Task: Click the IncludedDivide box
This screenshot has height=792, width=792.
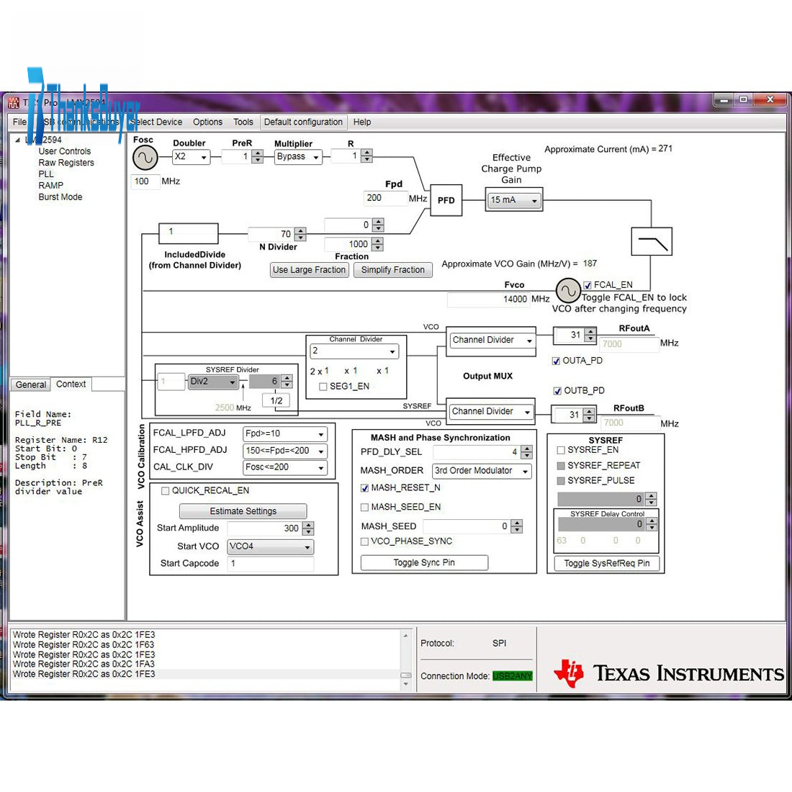Action: [x=188, y=233]
